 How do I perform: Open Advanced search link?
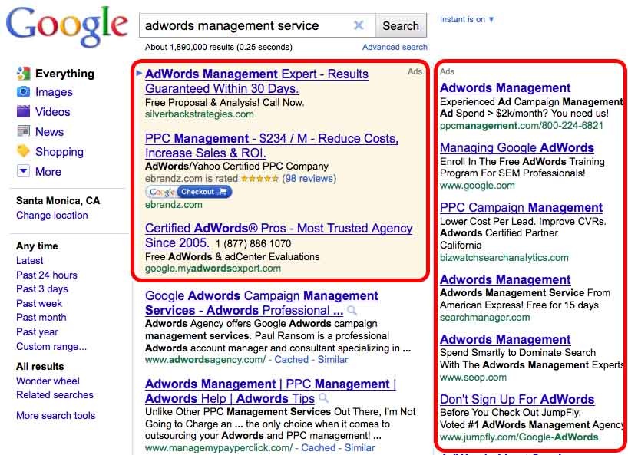395,47
